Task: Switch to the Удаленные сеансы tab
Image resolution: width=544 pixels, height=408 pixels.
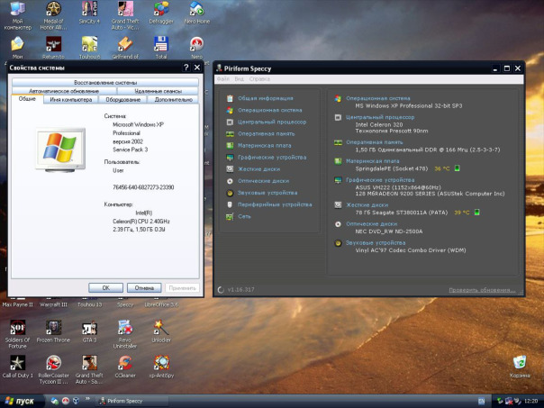Action: click(x=158, y=91)
